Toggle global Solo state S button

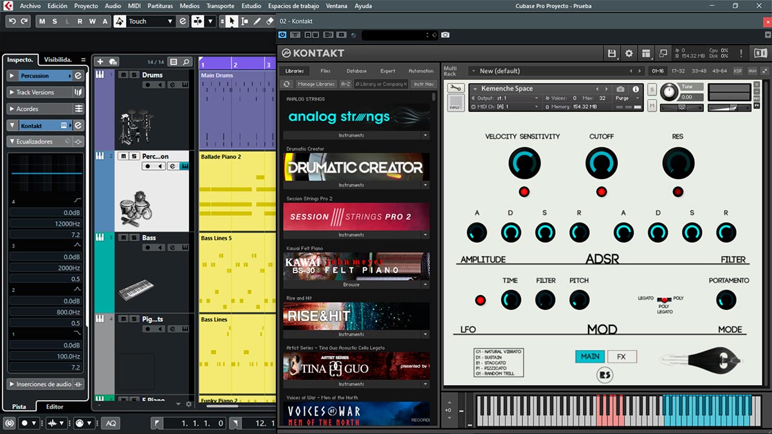click(x=55, y=21)
